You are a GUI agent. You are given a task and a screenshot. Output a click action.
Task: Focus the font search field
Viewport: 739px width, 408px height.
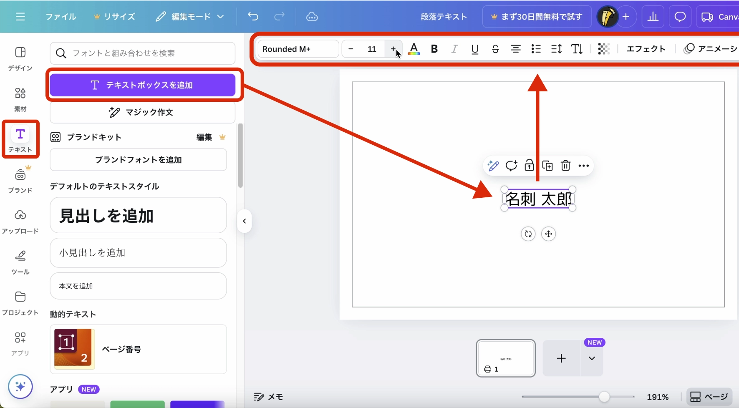142,53
